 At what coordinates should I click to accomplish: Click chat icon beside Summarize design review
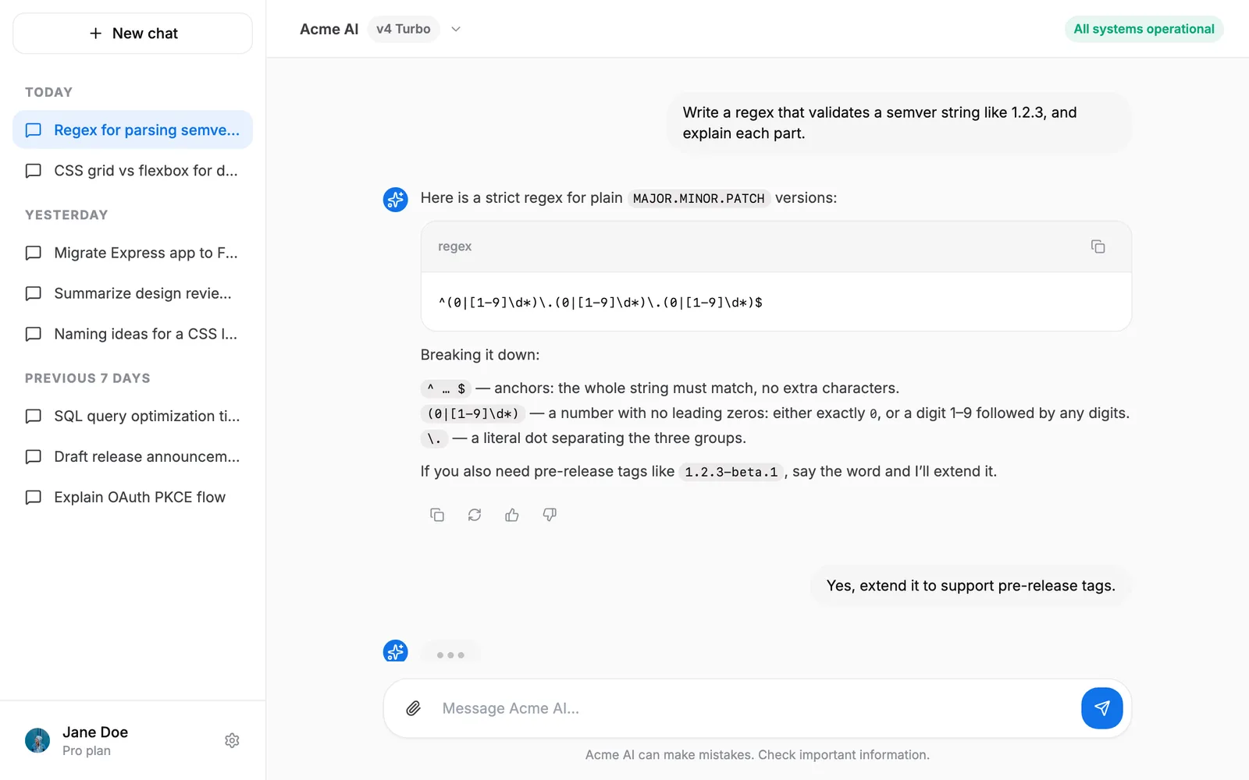tap(34, 293)
